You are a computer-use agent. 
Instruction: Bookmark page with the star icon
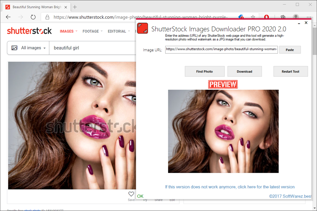coord(253,17)
